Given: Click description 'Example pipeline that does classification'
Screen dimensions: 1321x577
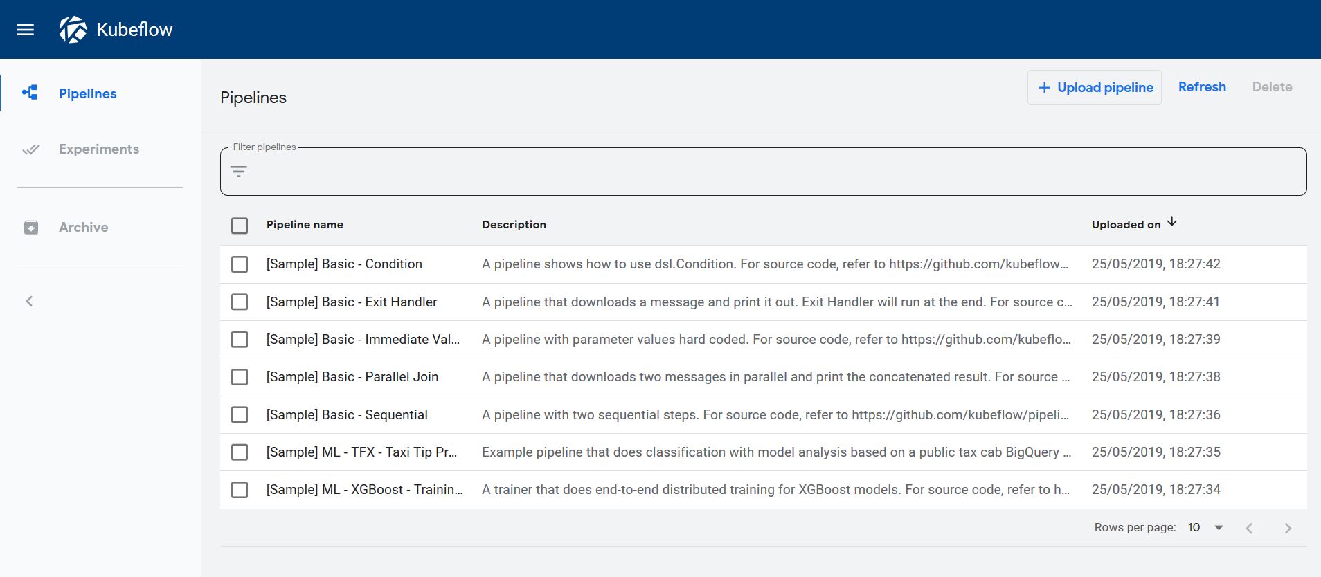Looking at the screenshot, I should point(777,452).
